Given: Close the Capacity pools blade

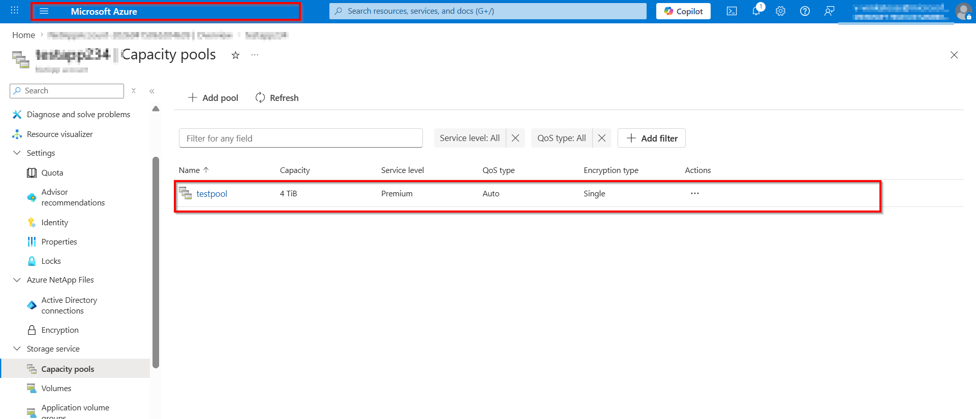Looking at the screenshot, I should coord(954,55).
